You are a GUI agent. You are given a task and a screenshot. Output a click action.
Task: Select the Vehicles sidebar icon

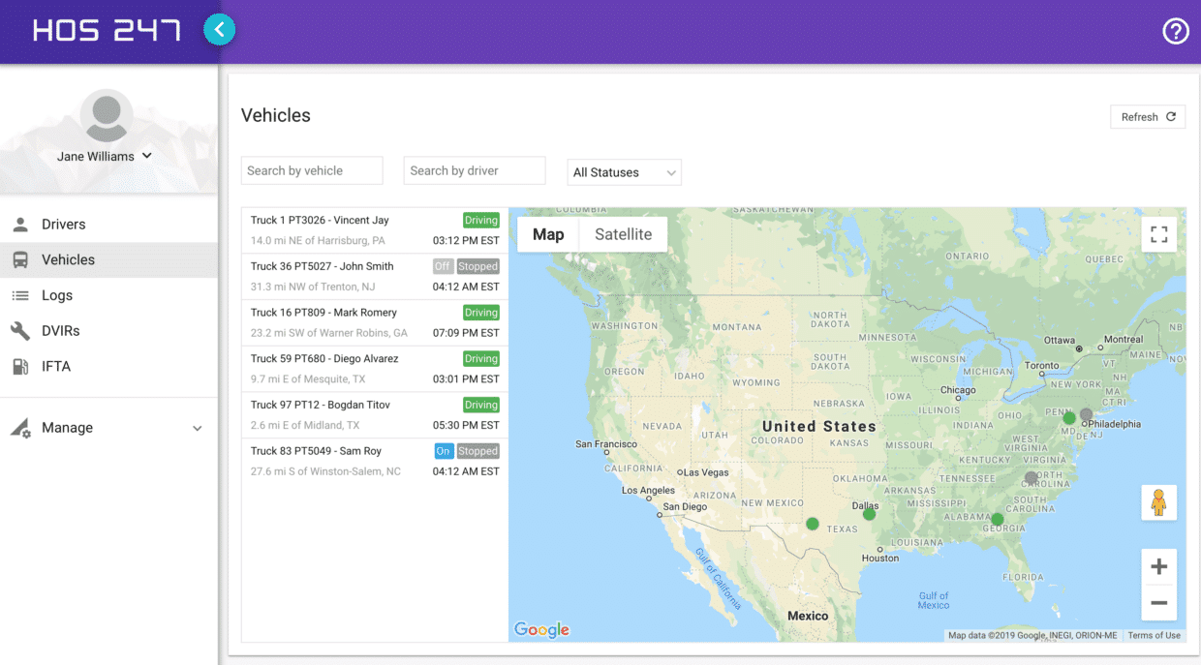(x=21, y=259)
